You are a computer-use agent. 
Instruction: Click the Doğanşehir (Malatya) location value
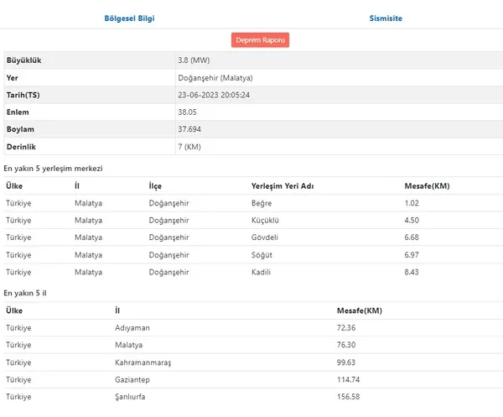point(215,78)
